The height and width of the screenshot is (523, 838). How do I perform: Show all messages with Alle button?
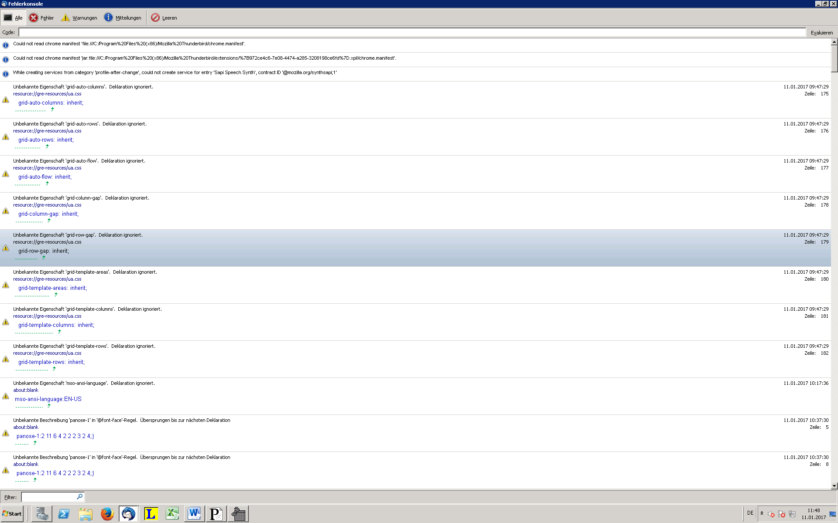(x=13, y=18)
